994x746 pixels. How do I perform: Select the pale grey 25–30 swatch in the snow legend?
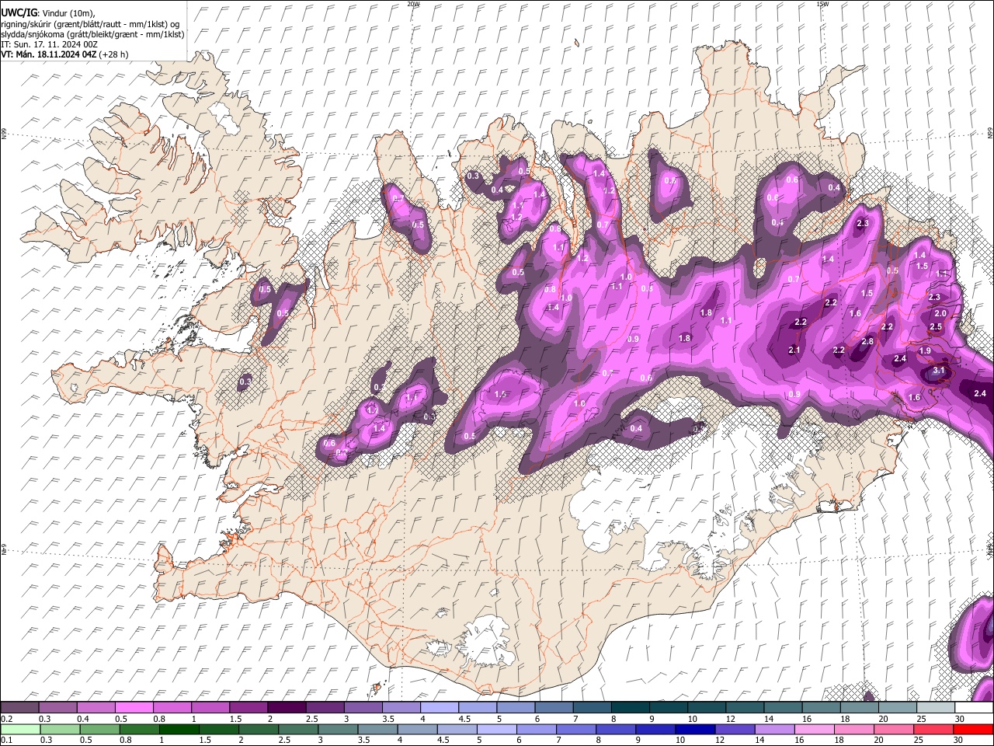point(936,707)
